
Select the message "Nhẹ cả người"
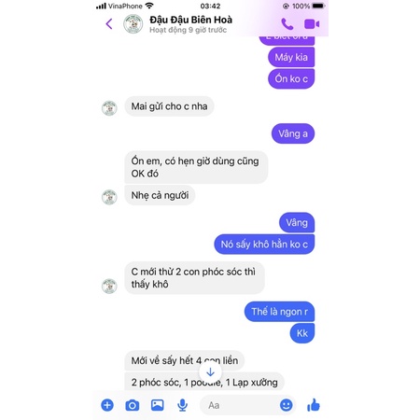click(x=160, y=195)
